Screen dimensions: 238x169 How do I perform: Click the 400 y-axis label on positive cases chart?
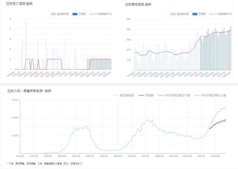point(129,29)
